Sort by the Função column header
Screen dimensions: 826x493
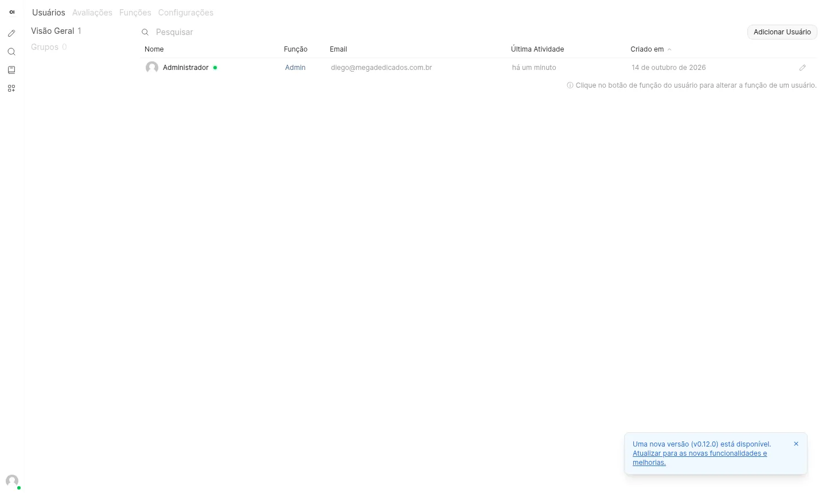click(x=295, y=49)
